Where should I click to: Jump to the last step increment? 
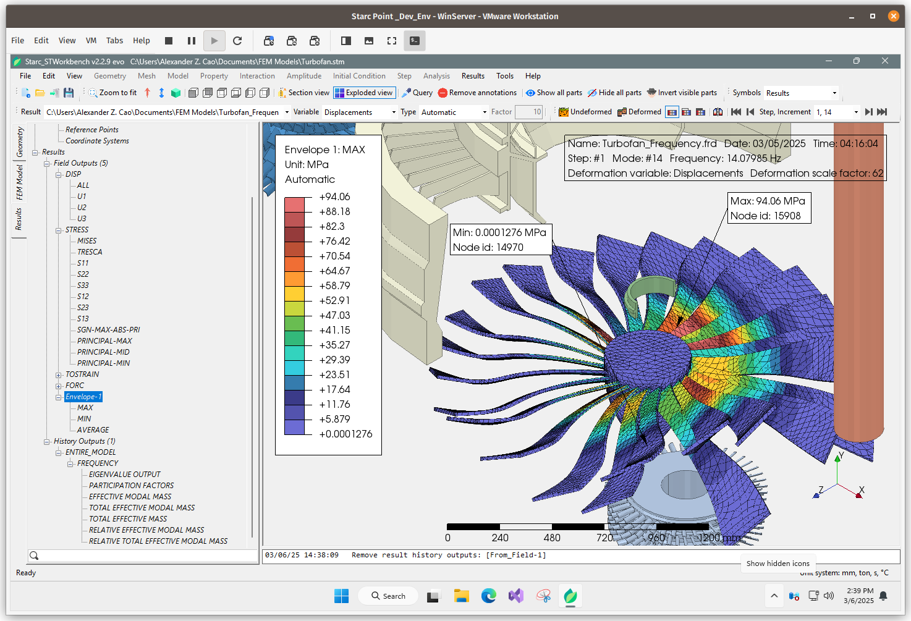pos(882,112)
